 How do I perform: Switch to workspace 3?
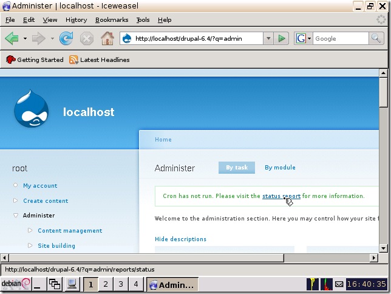[121, 284]
